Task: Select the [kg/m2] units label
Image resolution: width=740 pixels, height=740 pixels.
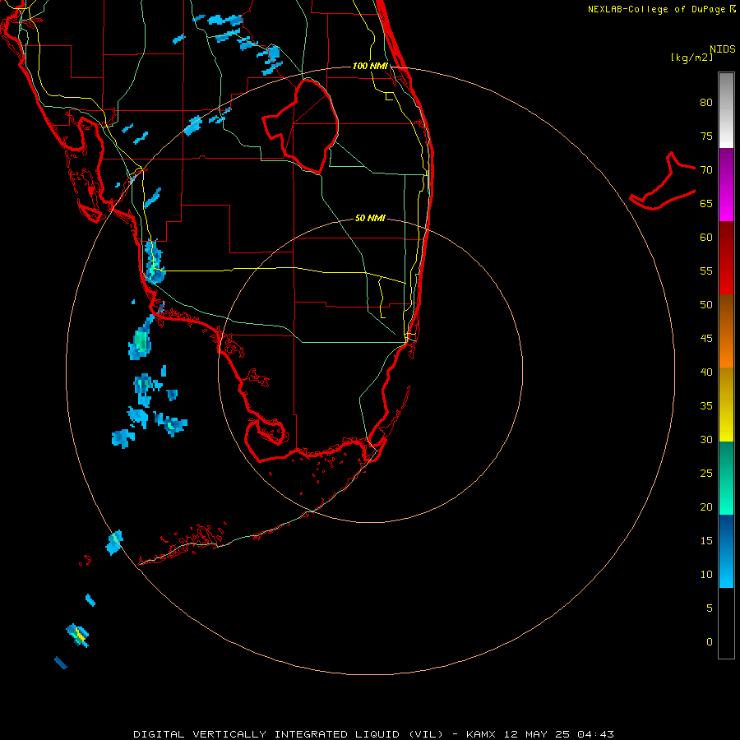Action: click(x=691, y=58)
